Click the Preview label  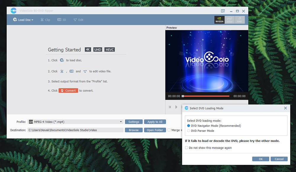click(x=171, y=28)
